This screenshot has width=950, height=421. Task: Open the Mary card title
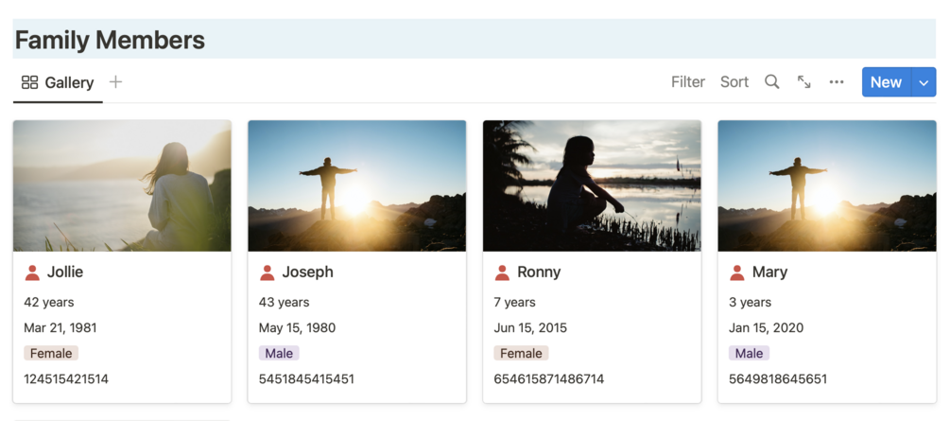[x=769, y=272]
